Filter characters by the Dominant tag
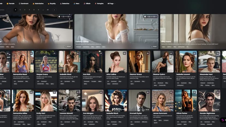This screenshot has height=127, width=226. coord(24,4)
